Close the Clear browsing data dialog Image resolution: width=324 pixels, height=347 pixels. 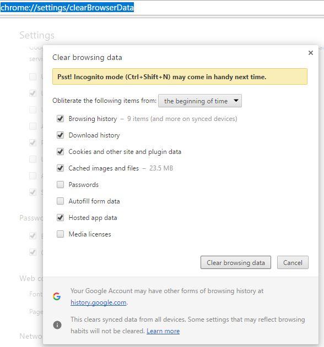(310, 53)
